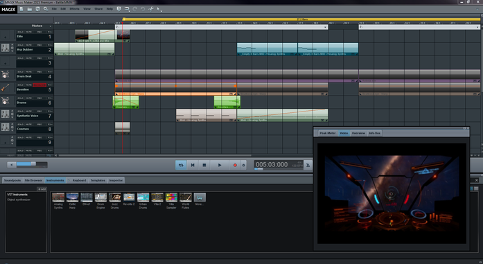Open the Effects menu

point(74,9)
